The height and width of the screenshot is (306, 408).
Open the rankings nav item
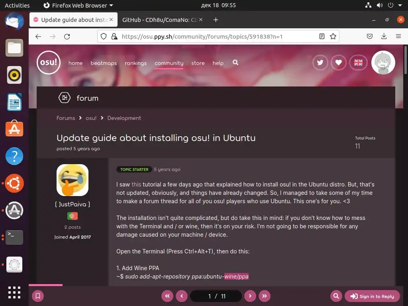pos(135,63)
